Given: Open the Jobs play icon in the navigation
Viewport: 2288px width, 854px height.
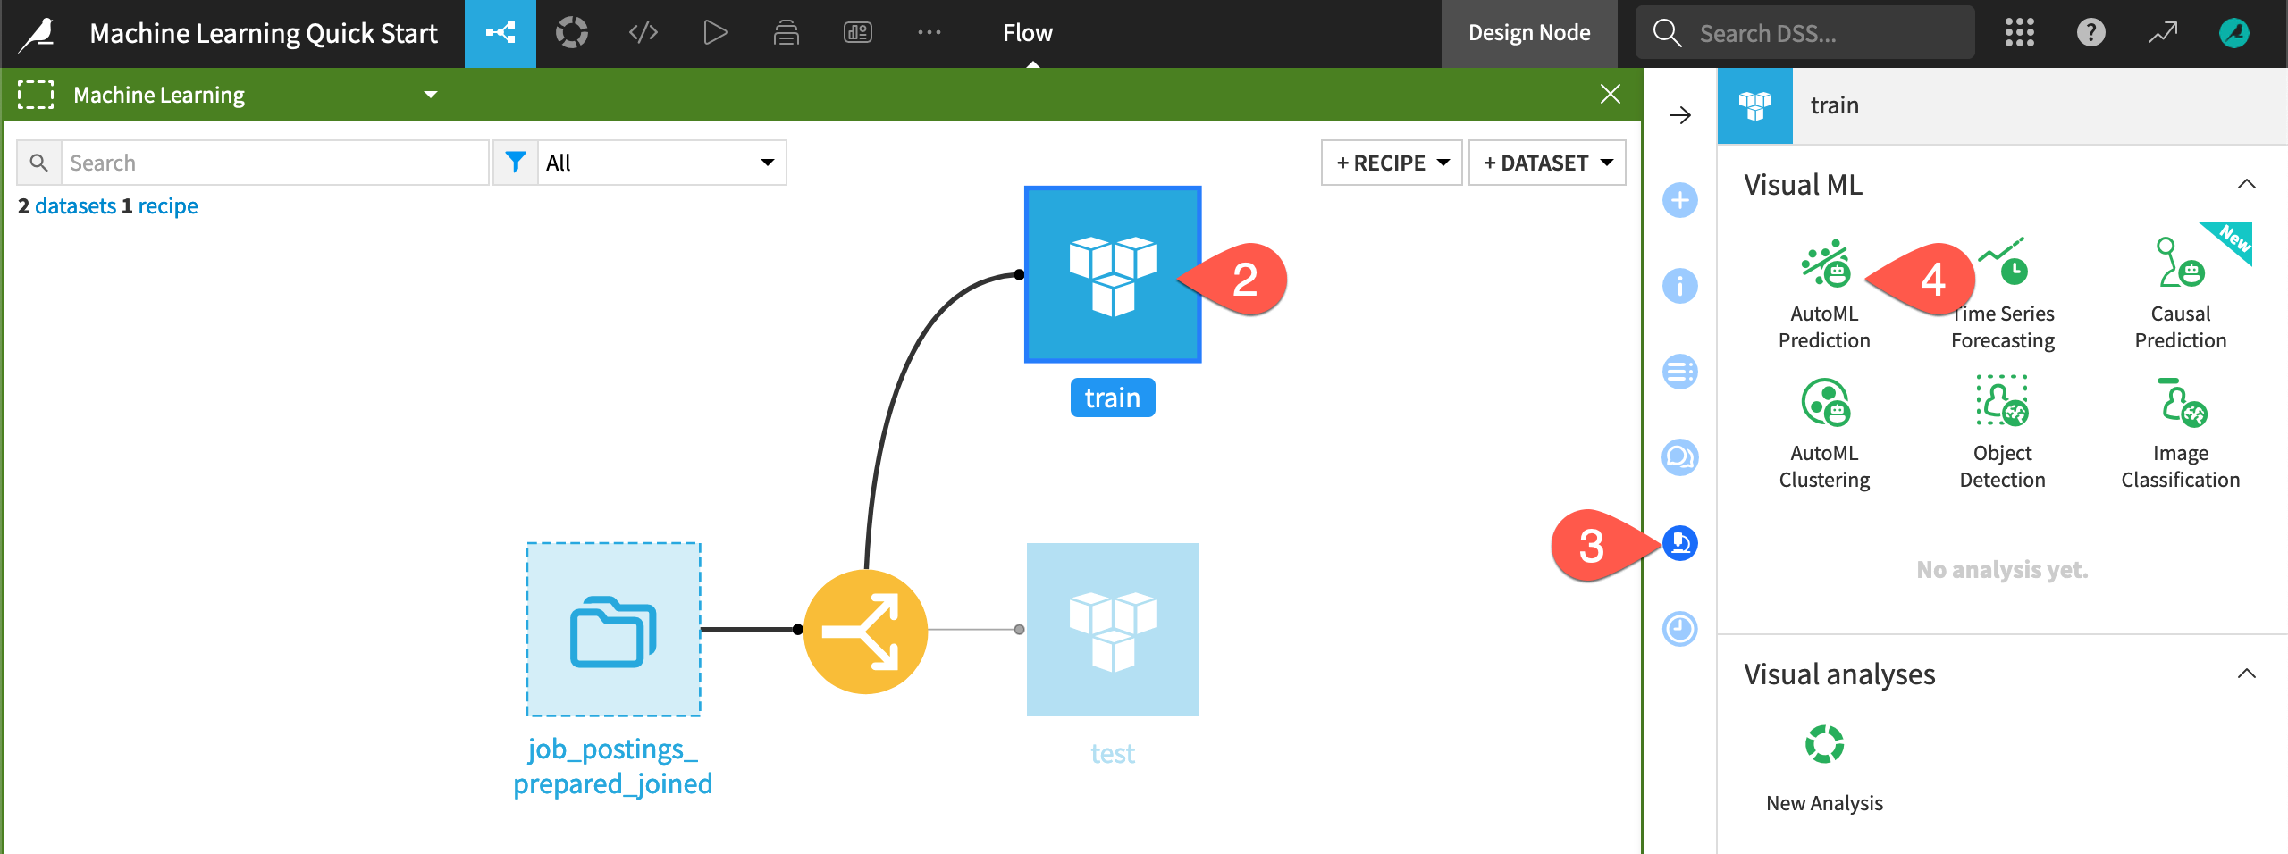Looking at the screenshot, I should point(715,33).
